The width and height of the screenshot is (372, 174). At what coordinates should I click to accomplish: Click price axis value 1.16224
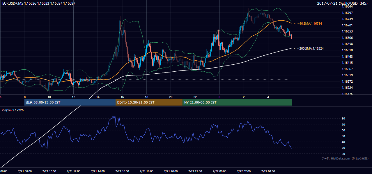click(347, 88)
